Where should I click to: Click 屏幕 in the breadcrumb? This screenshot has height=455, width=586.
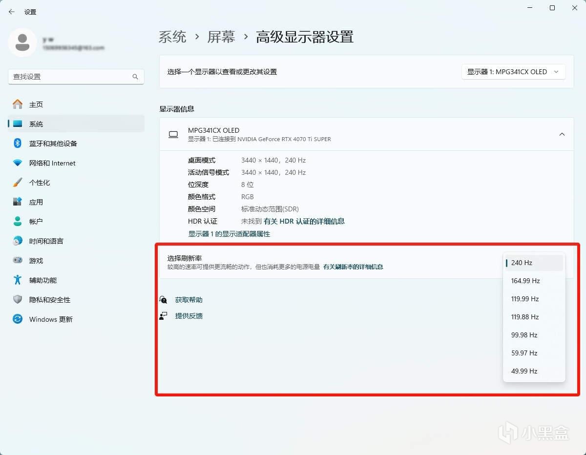coord(221,37)
